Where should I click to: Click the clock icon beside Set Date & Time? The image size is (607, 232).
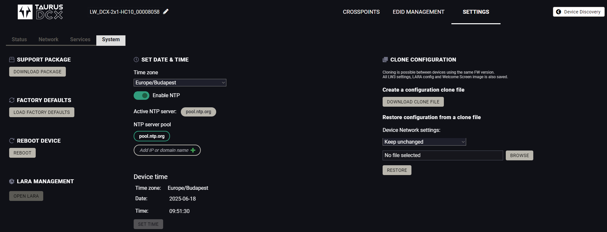point(136,60)
